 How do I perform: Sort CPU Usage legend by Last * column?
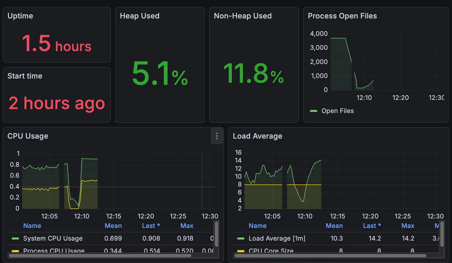click(151, 226)
